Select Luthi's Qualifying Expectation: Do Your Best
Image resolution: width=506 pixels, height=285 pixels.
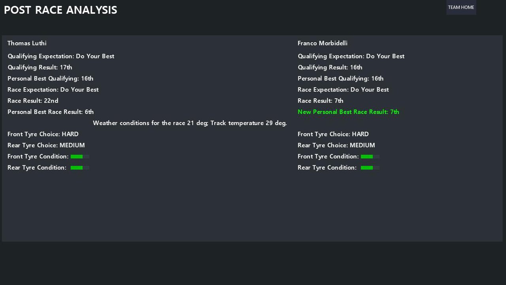click(x=61, y=56)
